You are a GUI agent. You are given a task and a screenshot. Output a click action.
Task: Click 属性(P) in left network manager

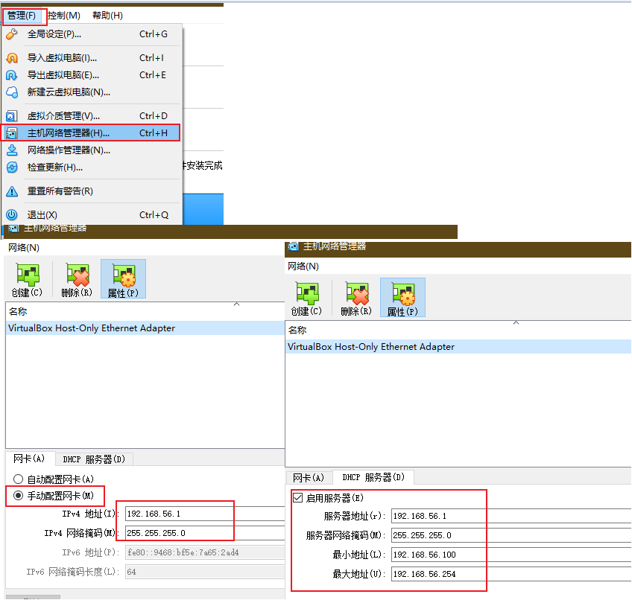click(123, 279)
